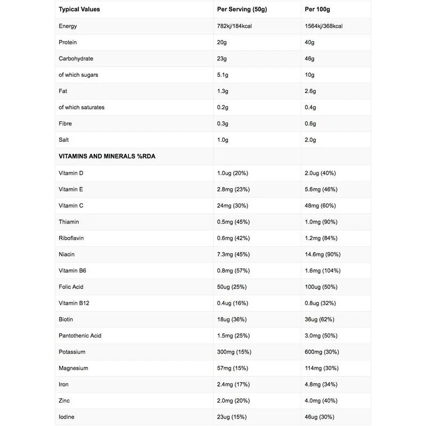Screen dimensions: 426x426
Task: Click the 'Typical Values' column header
Action: [79, 9]
